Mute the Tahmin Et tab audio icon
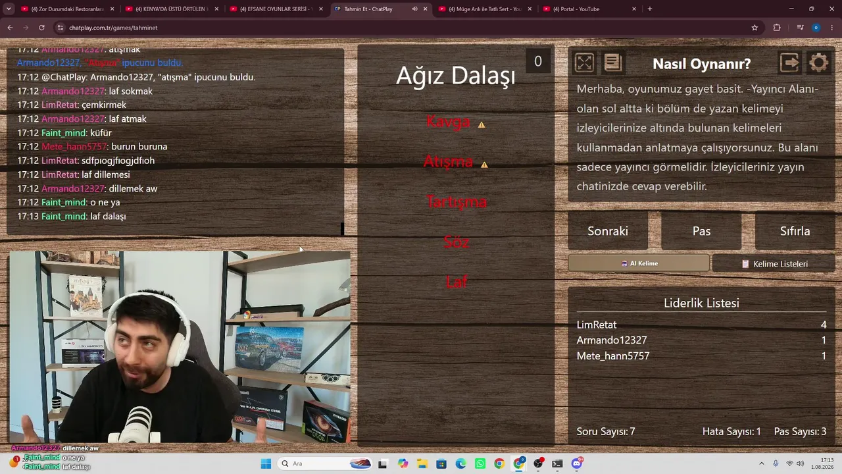842x474 pixels. (414, 9)
